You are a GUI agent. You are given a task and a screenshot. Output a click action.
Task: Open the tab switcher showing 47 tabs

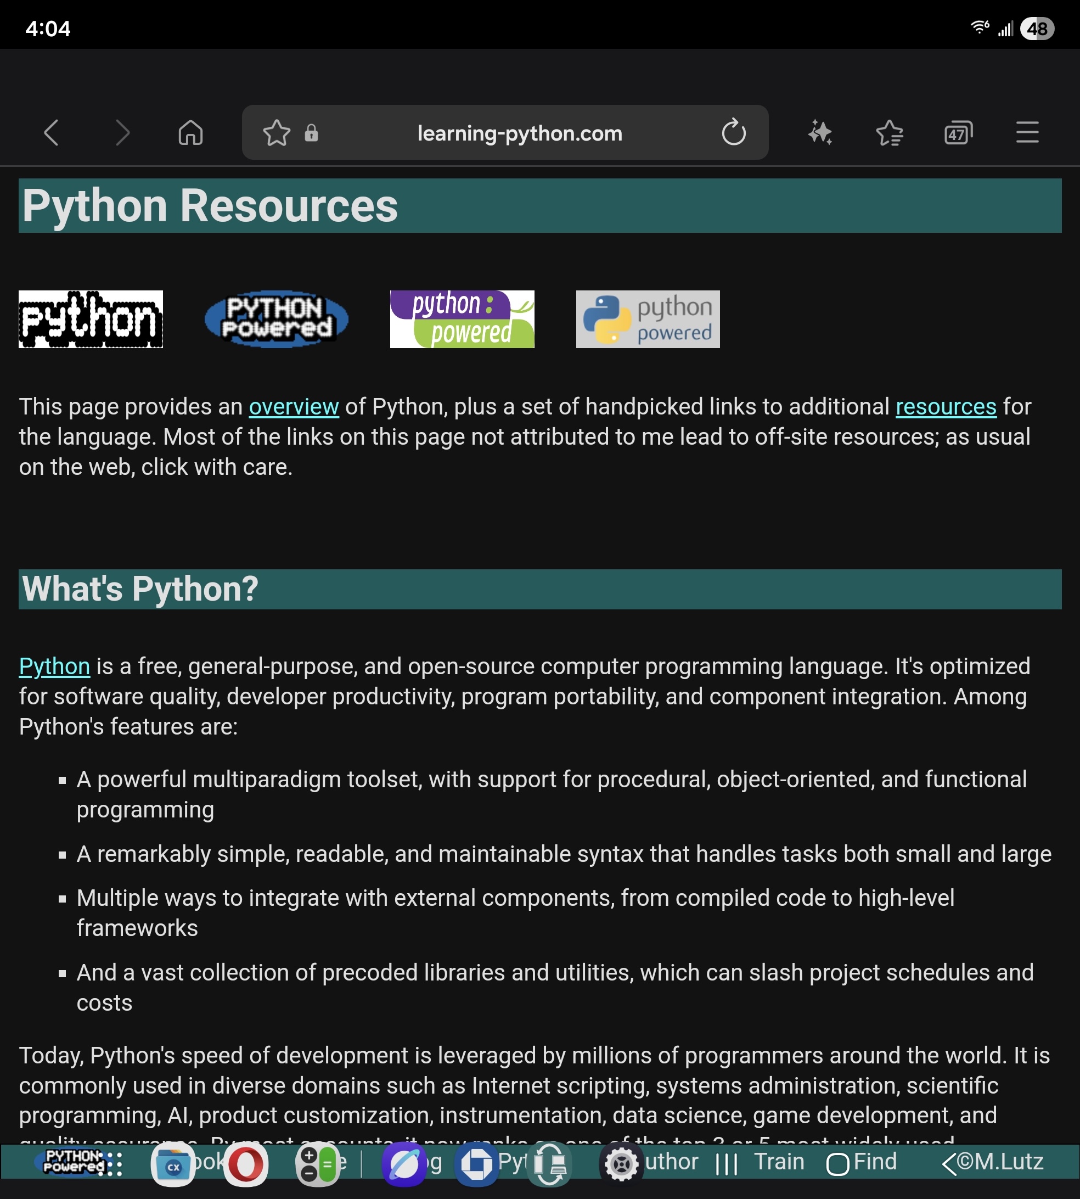click(x=958, y=133)
